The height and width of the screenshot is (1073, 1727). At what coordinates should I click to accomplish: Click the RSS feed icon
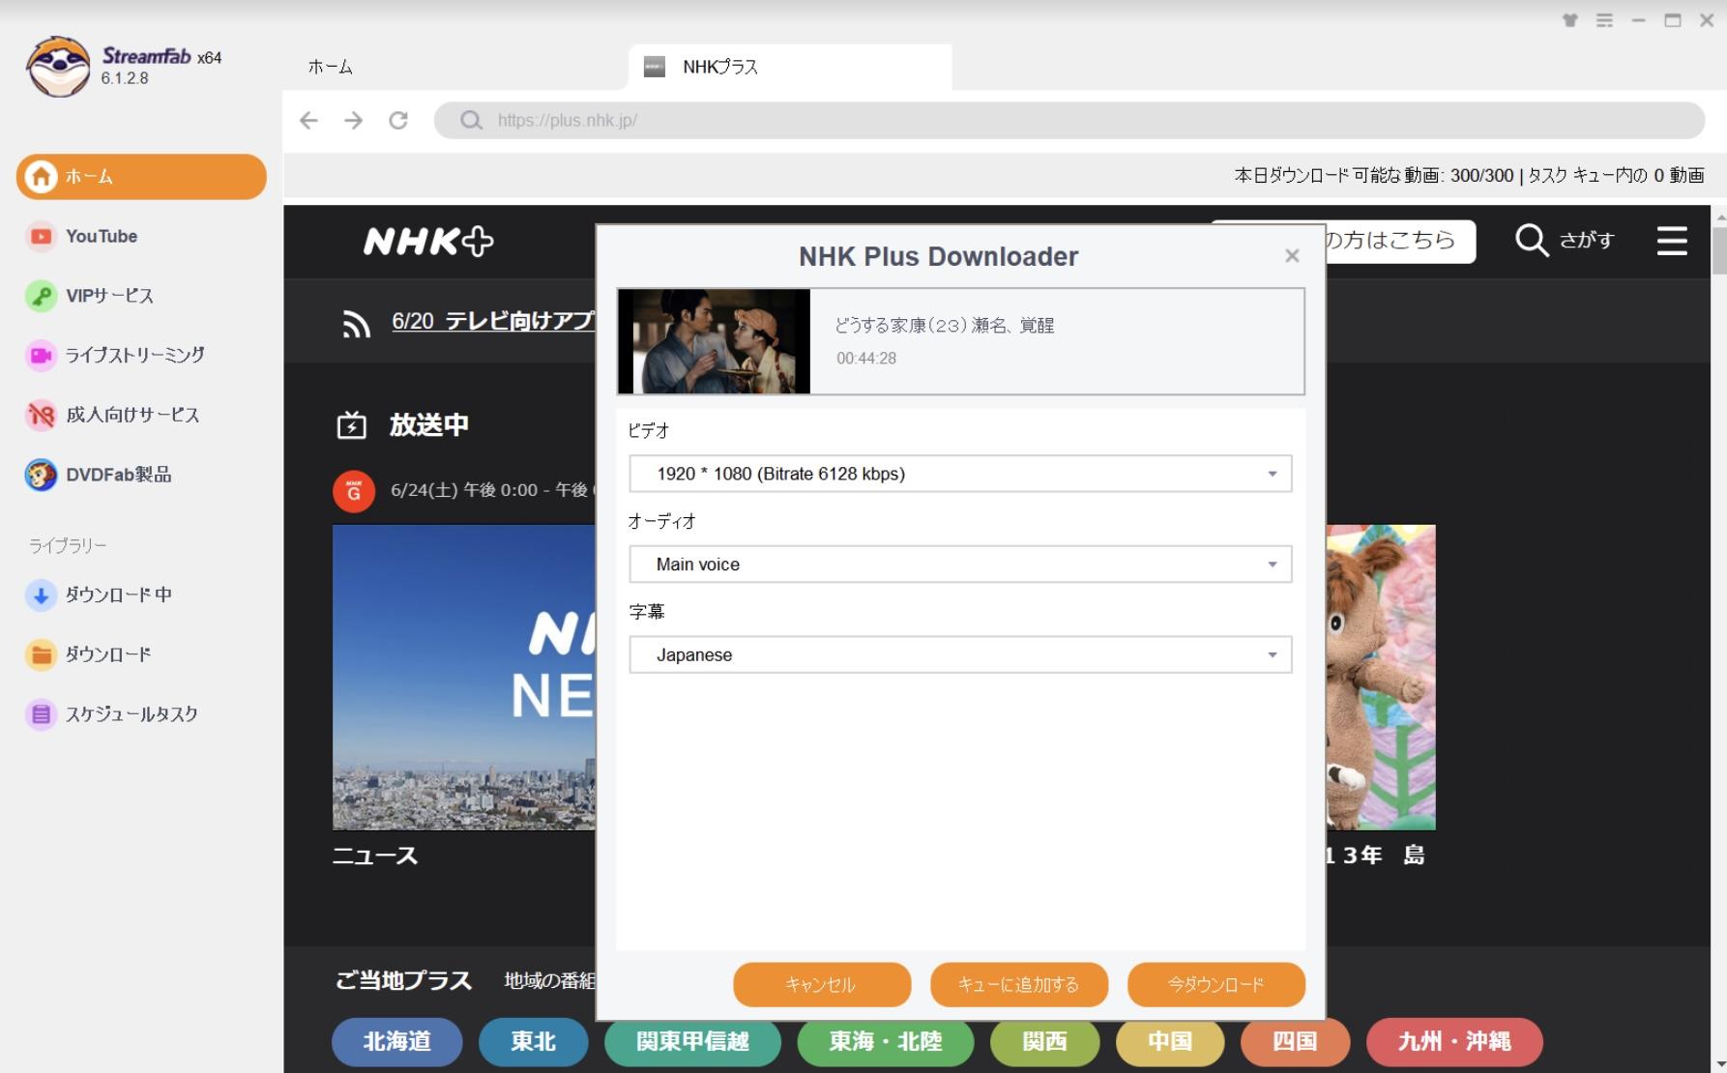(x=356, y=323)
